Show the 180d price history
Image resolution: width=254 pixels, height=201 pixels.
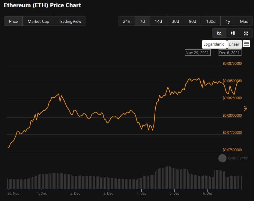211,21
